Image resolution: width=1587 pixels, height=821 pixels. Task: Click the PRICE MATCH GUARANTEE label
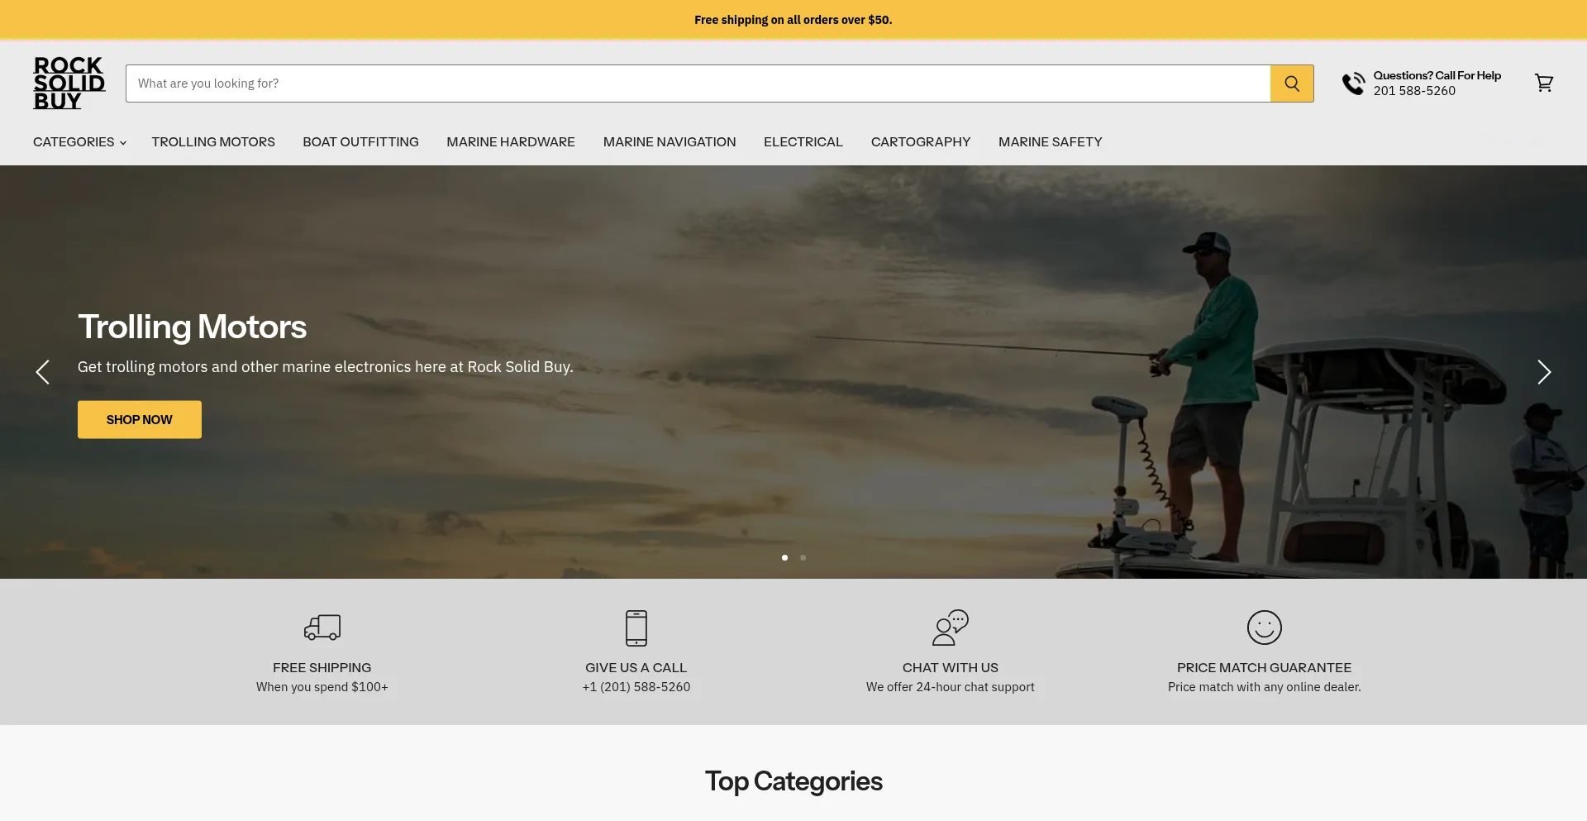point(1265,668)
